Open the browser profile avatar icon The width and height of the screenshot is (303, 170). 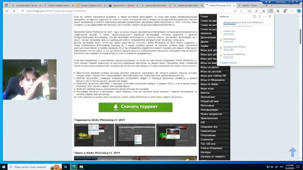(x=285, y=11)
